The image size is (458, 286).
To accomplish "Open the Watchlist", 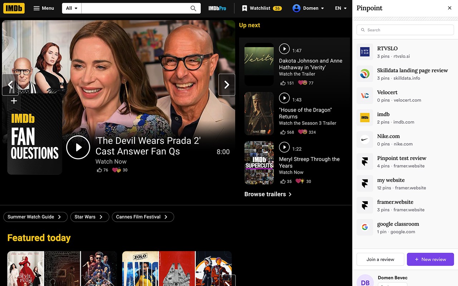I will click(262, 8).
